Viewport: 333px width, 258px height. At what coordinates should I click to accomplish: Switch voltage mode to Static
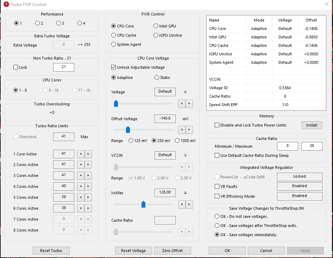[x=162, y=78]
